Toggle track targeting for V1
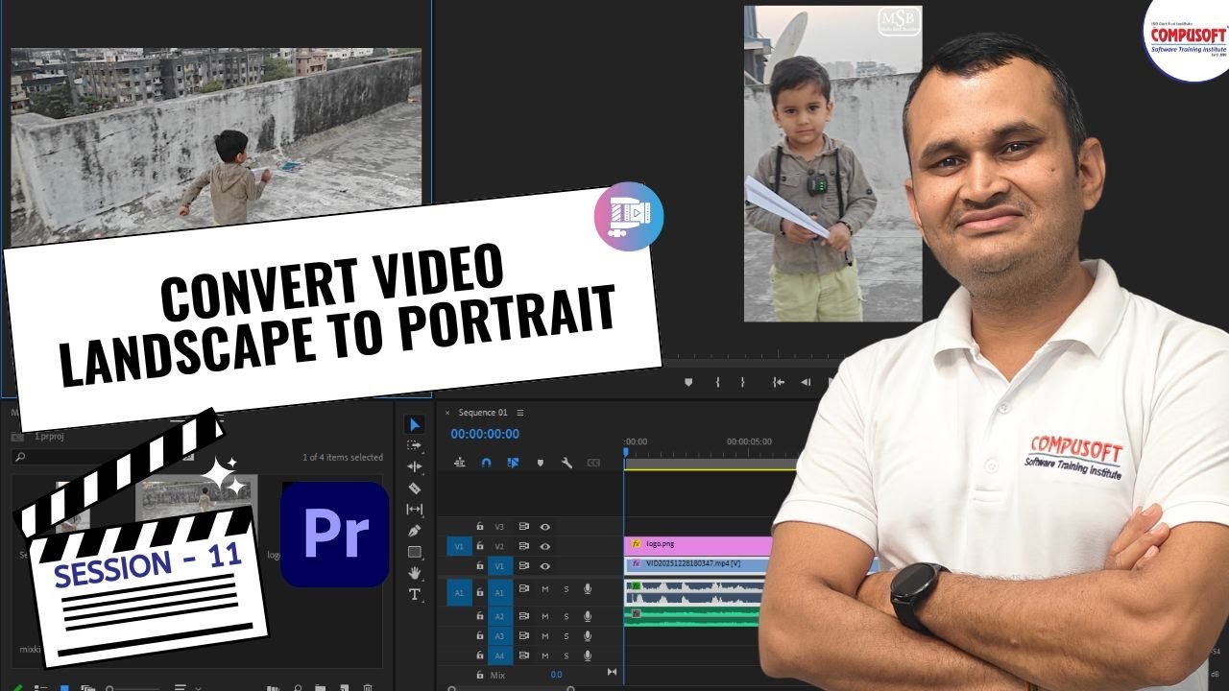 coord(499,566)
